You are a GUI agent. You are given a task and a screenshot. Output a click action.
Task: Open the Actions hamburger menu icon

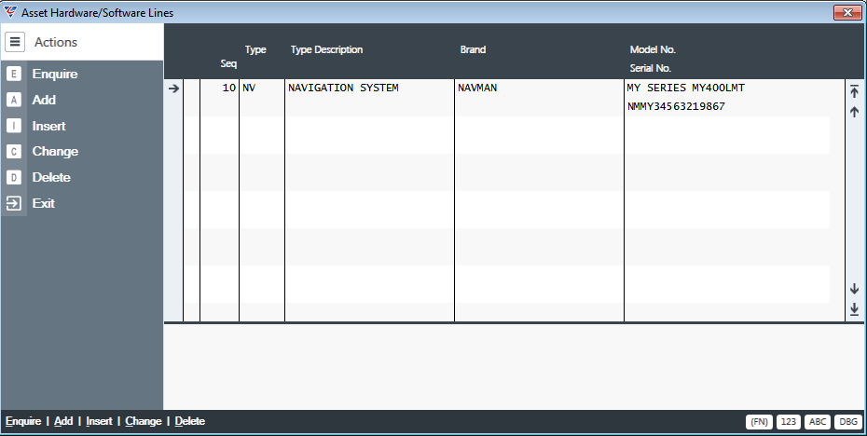15,41
